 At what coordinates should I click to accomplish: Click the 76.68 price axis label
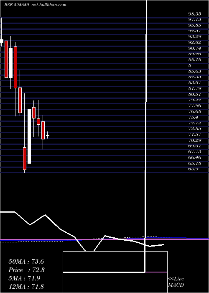(x=194, y=112)
